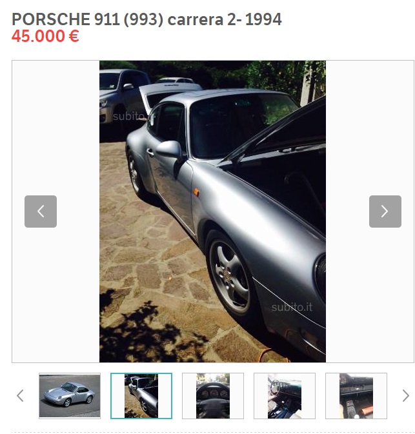Advance to the next photo with the large right arrow

(385, 212)
